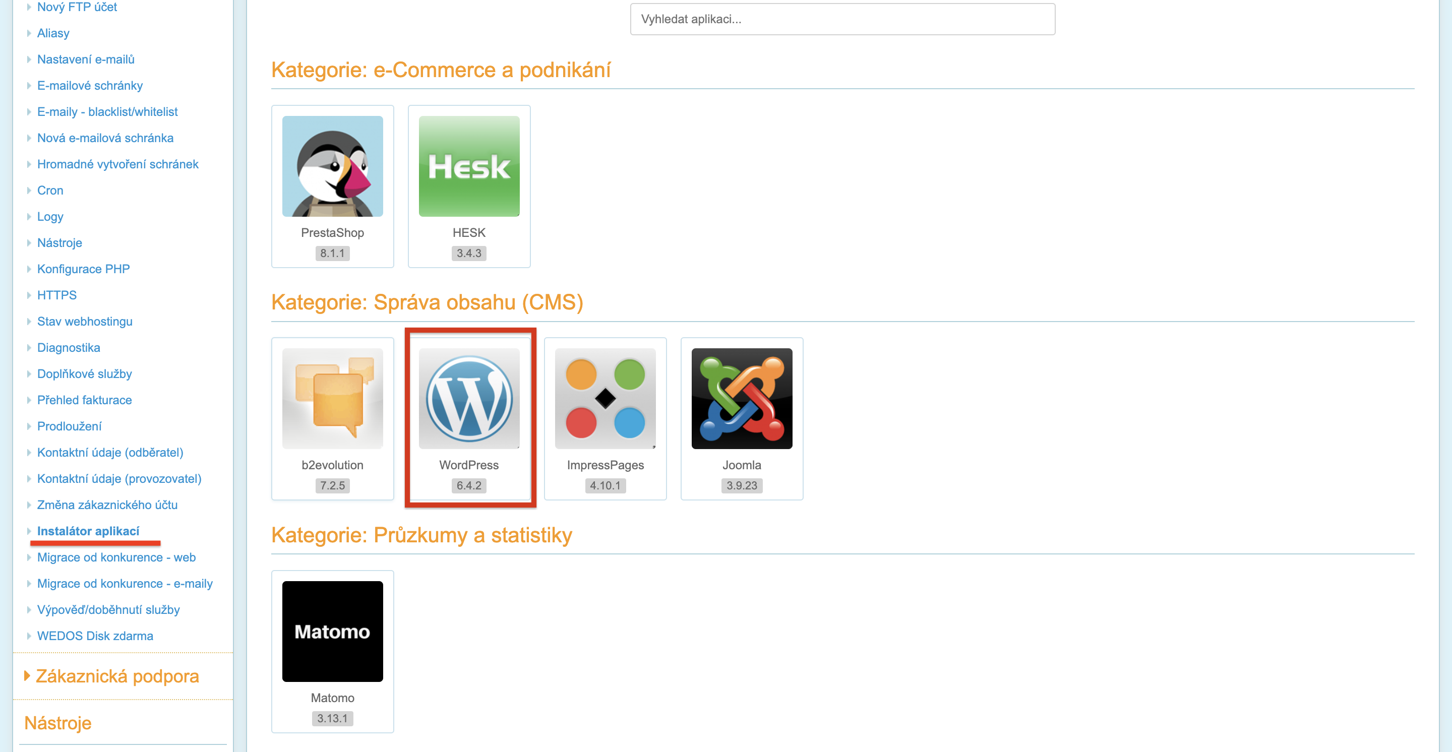This screenshot has width=1452, height=752.
Task: Click the b2evolution version badge 7.2.5
Action: (x=333, y=485)
